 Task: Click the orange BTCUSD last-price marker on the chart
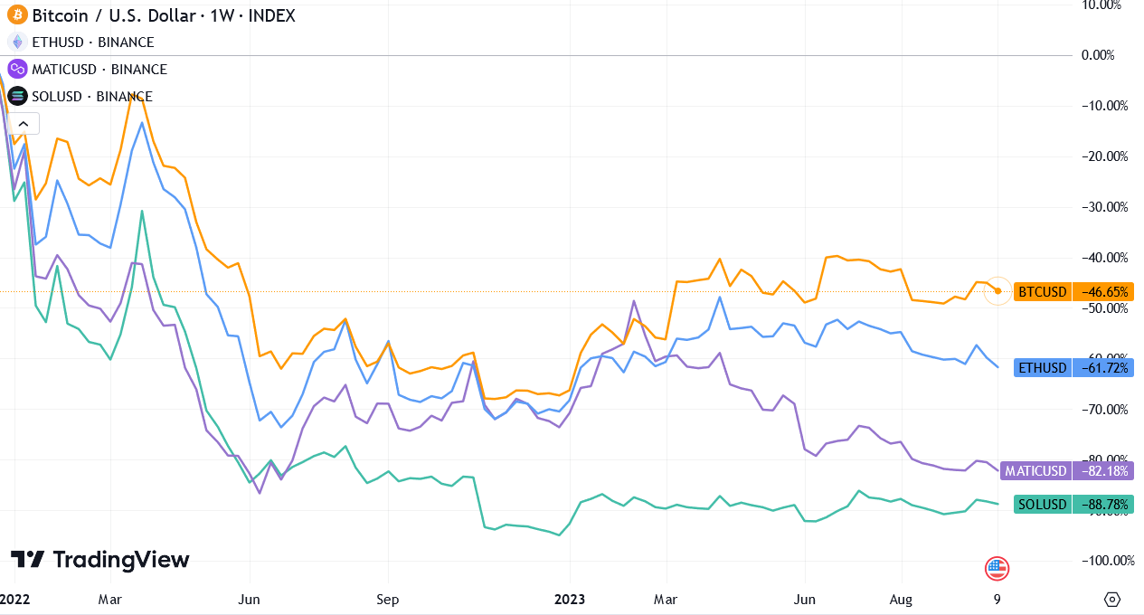pyautogui.click(x=997, y=291)
